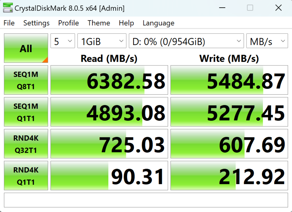Image resolution: width=292 pixels, height=212 pixels.
Task: Maximize the CrystalDiskMark window
Action: point(250,8)
